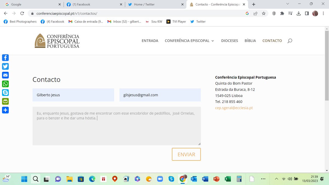
Task: Bookmark the page with the star icon
Action: pos(263,13)
